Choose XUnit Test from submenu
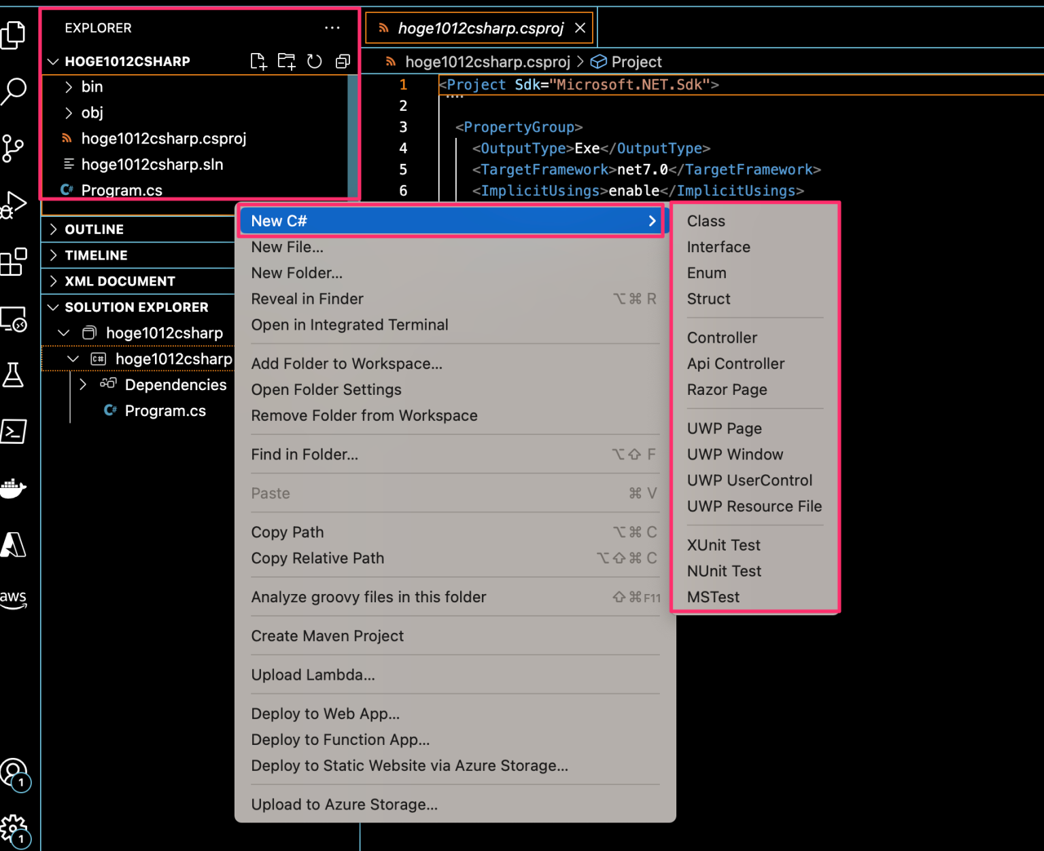This screenshot has width=1044, height=851. 755,545
